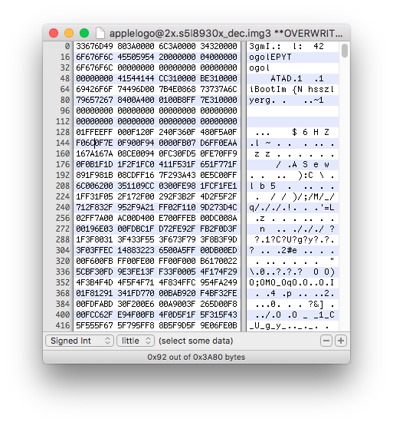Open the little endianness dropdown

[136, 341]
